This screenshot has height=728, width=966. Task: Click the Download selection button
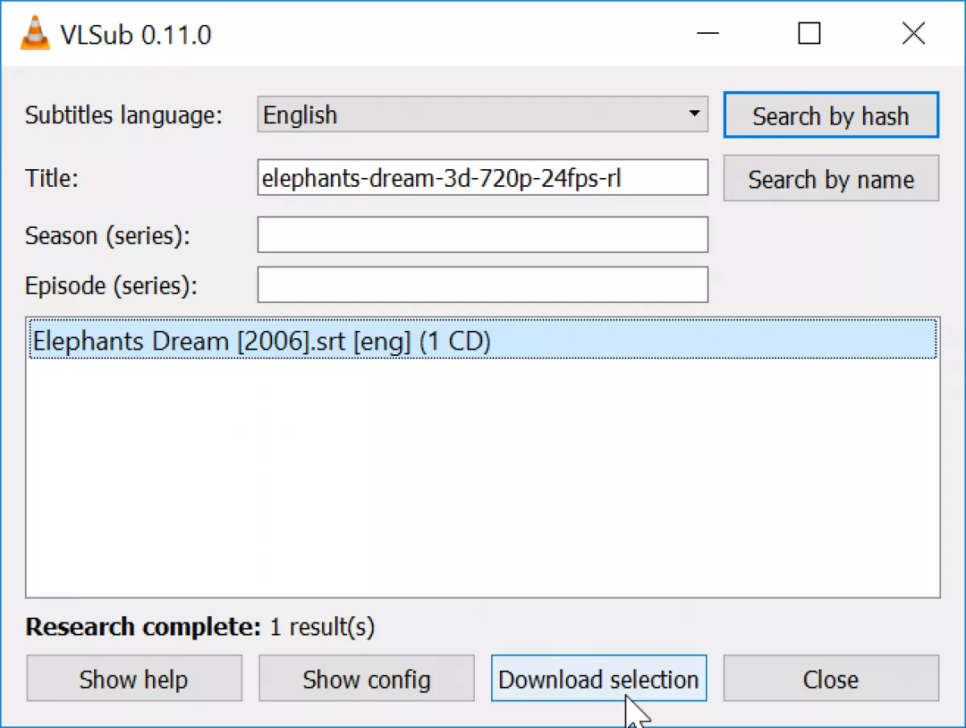pyautogui.click(x=599, y=679)
